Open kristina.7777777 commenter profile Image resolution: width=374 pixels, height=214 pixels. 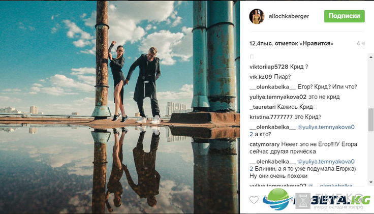tap(271, 117)
